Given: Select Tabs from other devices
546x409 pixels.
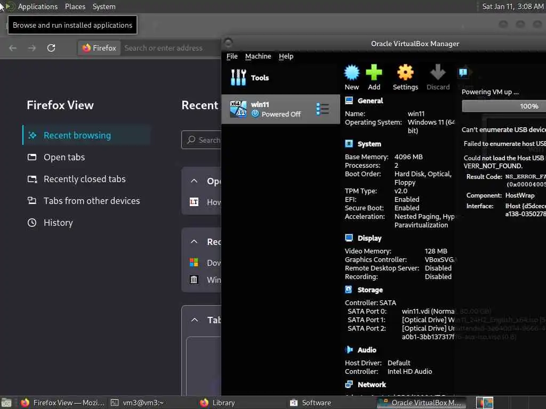Looking at the screenshot, I should 87,201.
